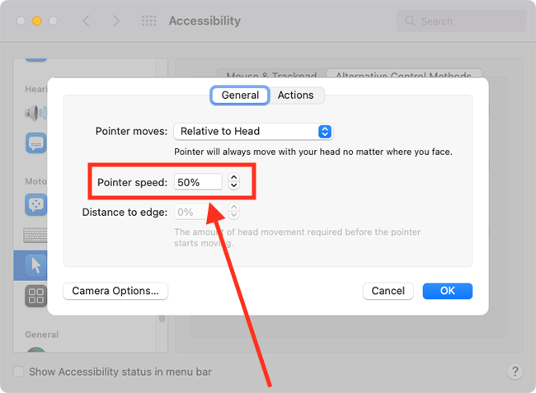Viewport: 536px width, 393px height.
Task: Select the Pointer Control sidebar icon
Action: point(35,265)
